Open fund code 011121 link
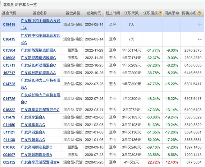 (9, 132)
